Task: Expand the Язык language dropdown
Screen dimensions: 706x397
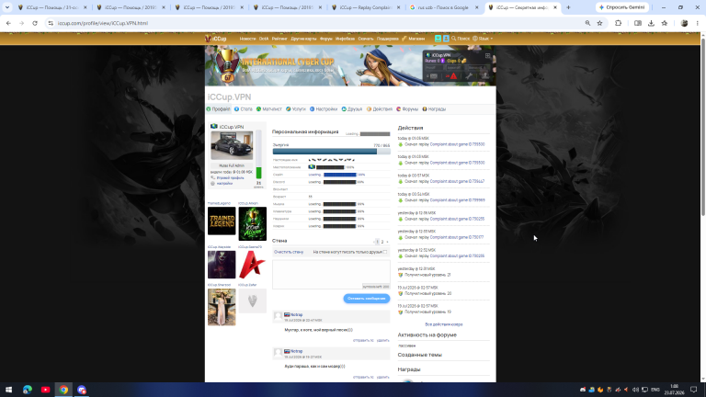Action: (x=483, y=39)
